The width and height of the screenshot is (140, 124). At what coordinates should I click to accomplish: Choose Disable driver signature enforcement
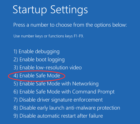tap(58, 100)
